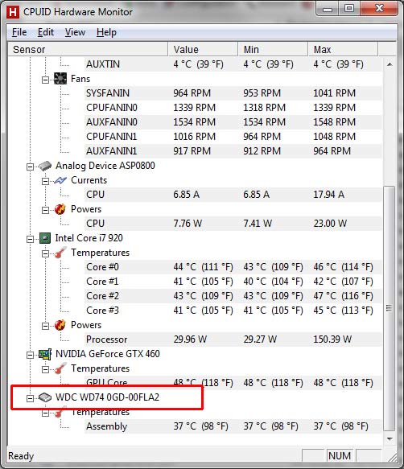Open the View menu
Image resolution: width=404 pixels, height=469 pixels.
[x=75, y=32]
